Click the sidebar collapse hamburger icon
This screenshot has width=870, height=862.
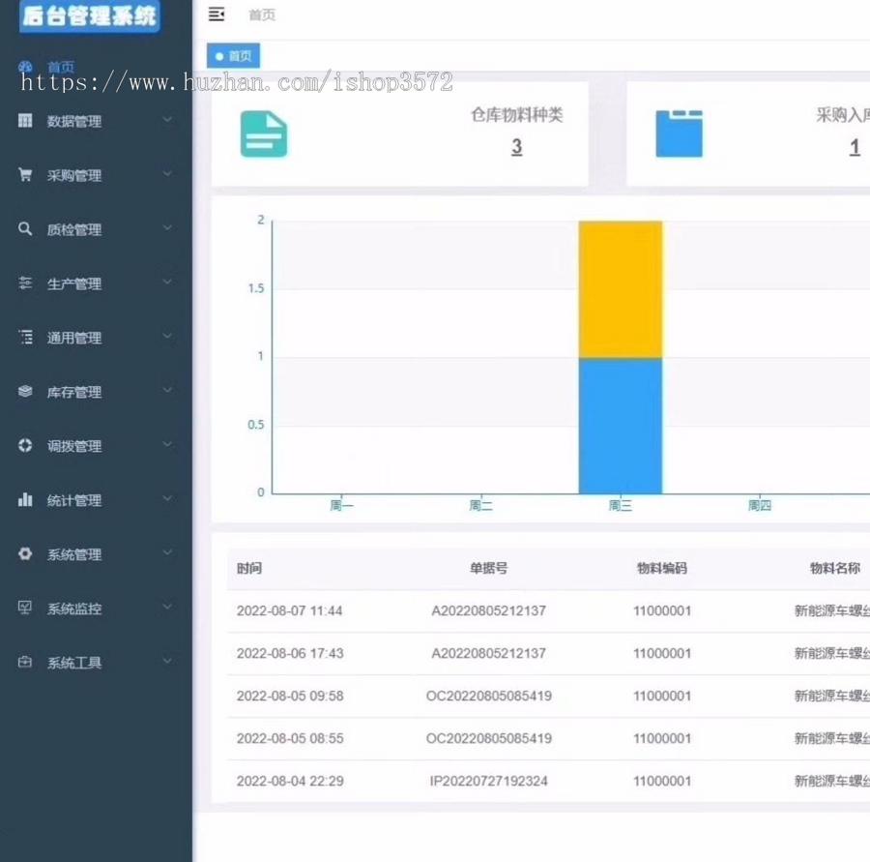tap(217, 15)
